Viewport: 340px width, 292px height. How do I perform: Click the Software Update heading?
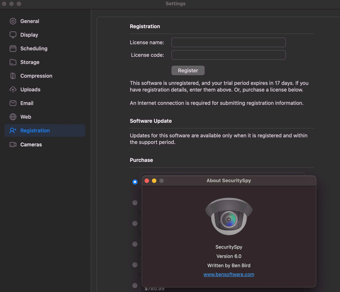pyautogui.click(x=151, y=121)
